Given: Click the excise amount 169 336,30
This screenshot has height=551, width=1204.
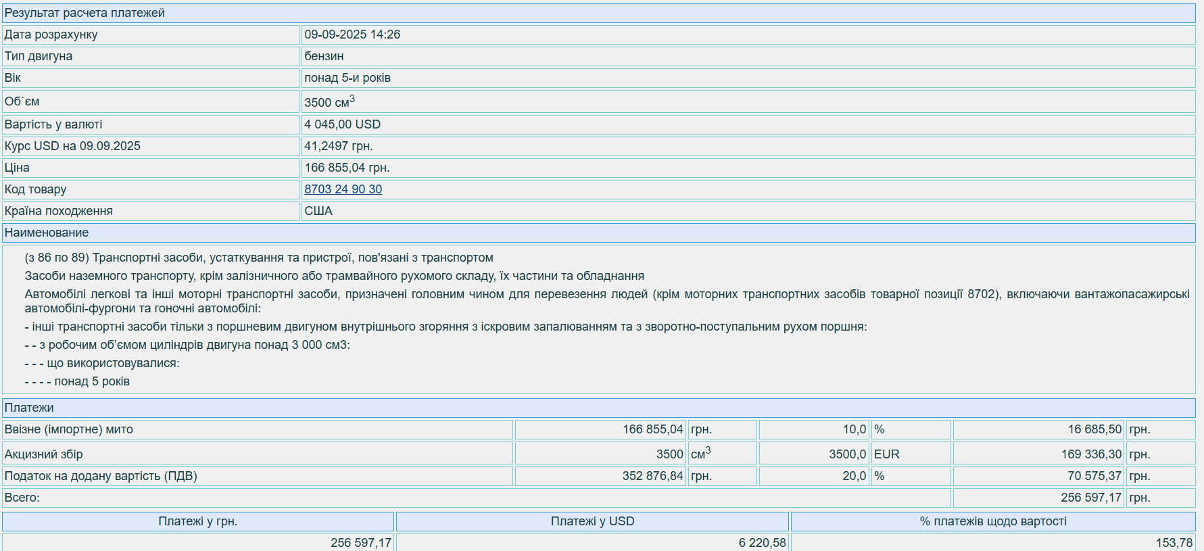Looking at the screenshot, I should [1091, 454].
